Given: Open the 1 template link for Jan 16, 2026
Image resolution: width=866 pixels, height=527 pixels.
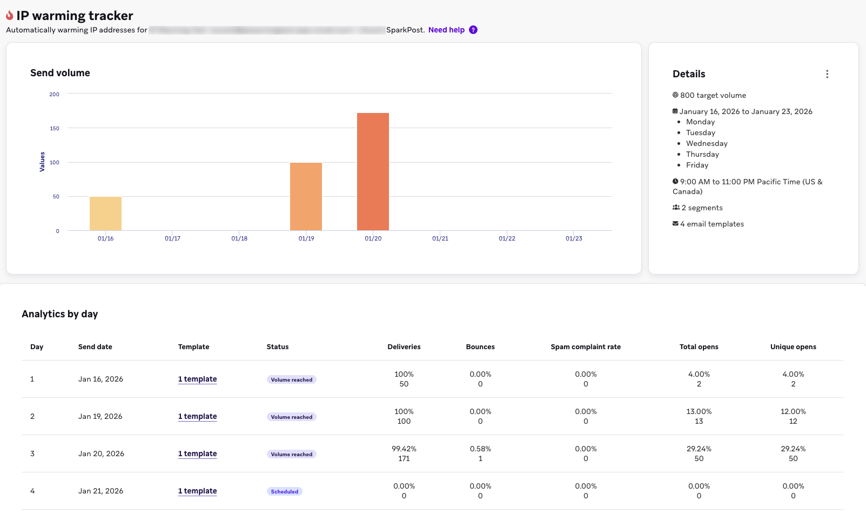Looking at the screenshot, I should coord(197,379).
